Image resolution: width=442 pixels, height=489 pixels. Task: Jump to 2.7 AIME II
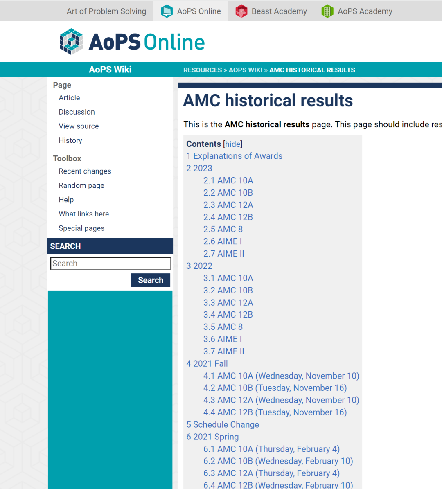(x=223, y=254)
